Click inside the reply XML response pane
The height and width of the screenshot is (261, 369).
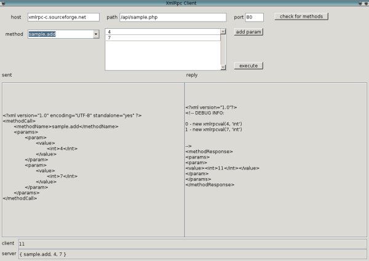tap(275, 160)
